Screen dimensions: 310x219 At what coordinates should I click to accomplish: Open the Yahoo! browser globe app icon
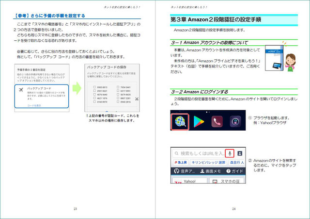click(x=180, y=121)
